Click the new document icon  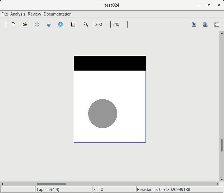pyautogui.click(x=13, y=24)
